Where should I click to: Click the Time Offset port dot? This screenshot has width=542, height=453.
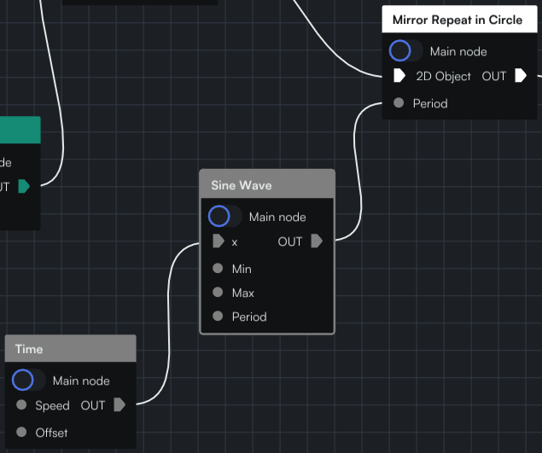[21, 432]
